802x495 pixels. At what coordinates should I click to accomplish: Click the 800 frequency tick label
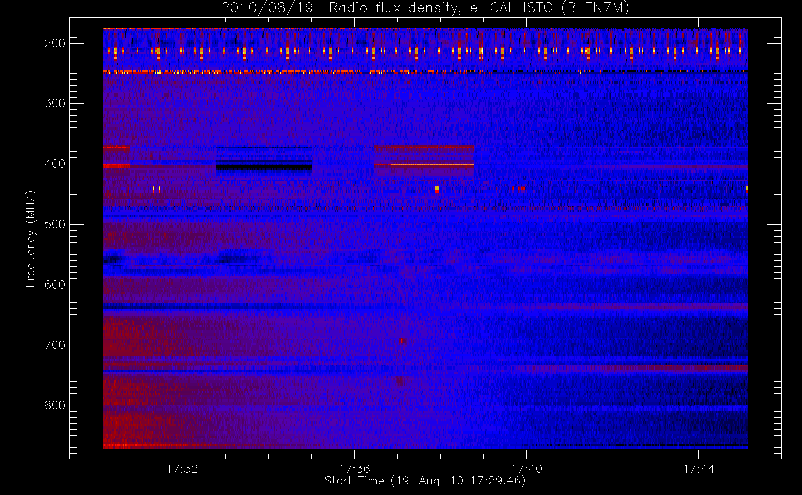tap(55, 405)
